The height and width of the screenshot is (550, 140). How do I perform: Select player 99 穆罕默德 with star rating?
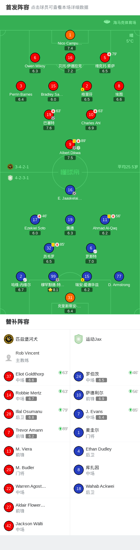(53, 276)
